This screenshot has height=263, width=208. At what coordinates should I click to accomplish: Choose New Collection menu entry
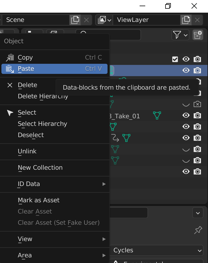click(x=54, y=167)
